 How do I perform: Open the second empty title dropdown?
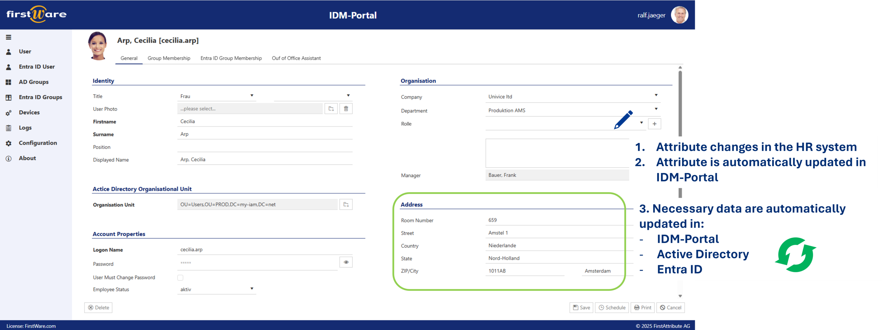click(x=313, y=96)
